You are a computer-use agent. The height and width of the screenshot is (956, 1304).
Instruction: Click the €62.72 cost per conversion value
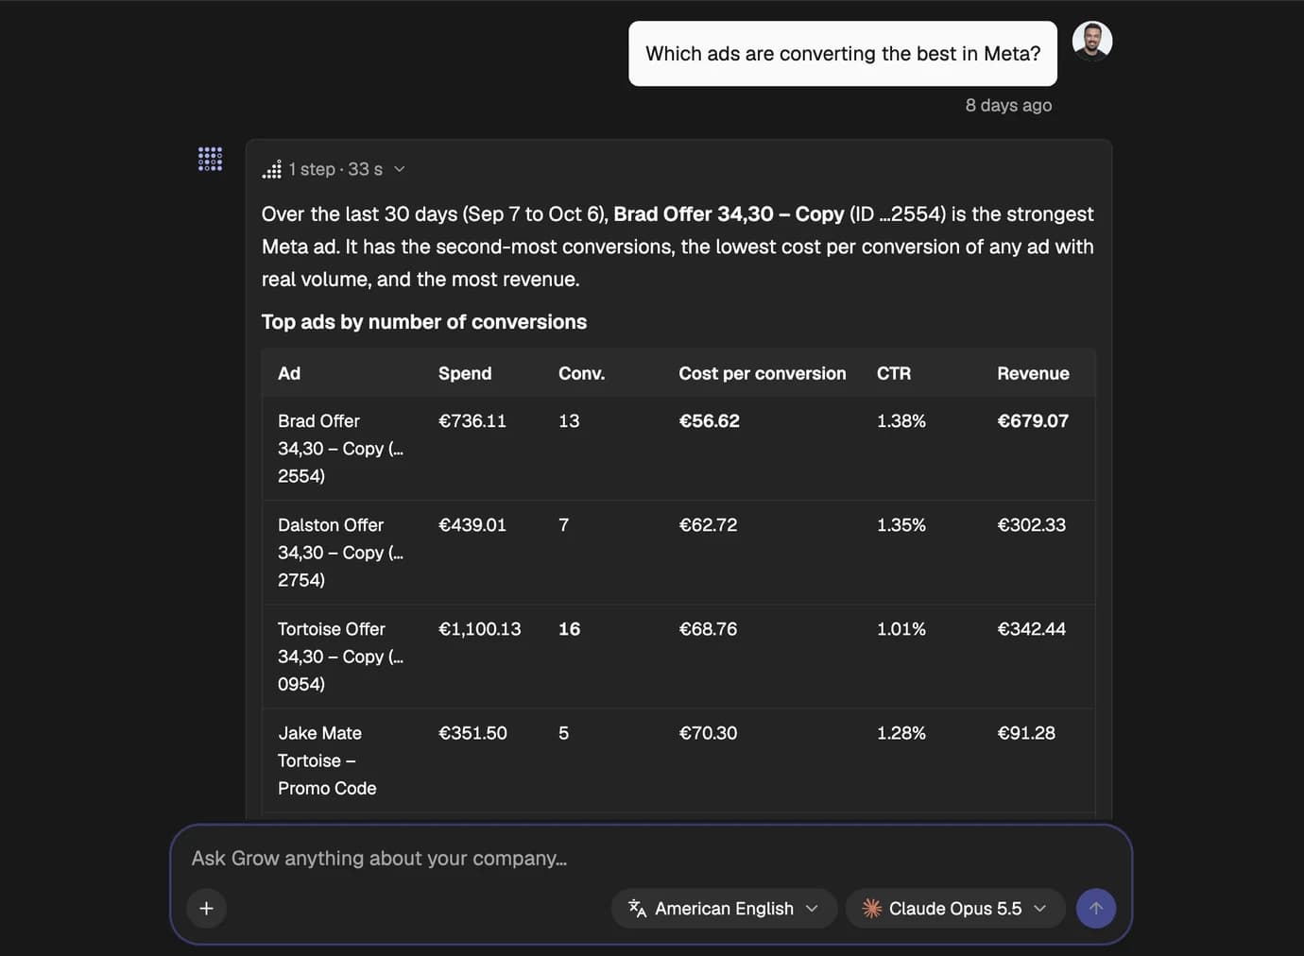click(708, 524)
